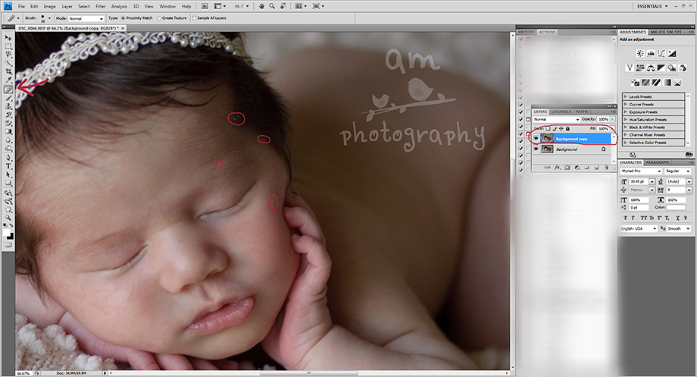Add a Brightness/Contrast adjustment
Viewport: 697px width, 377px height.
(x=640, y=53)
